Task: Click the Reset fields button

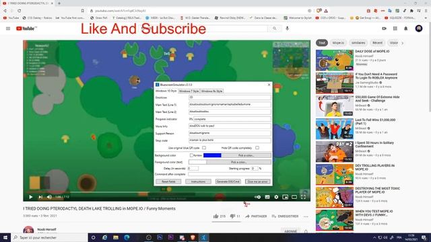Action: [x=168, y=182]
